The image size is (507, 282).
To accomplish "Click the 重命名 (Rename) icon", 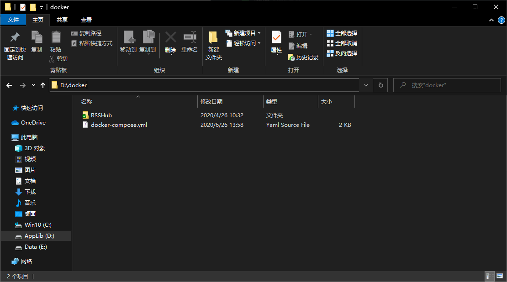I will coord(190,43).
